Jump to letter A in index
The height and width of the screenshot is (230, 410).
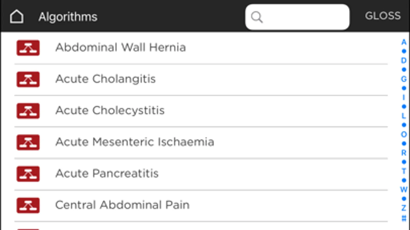tap(404, 42)
